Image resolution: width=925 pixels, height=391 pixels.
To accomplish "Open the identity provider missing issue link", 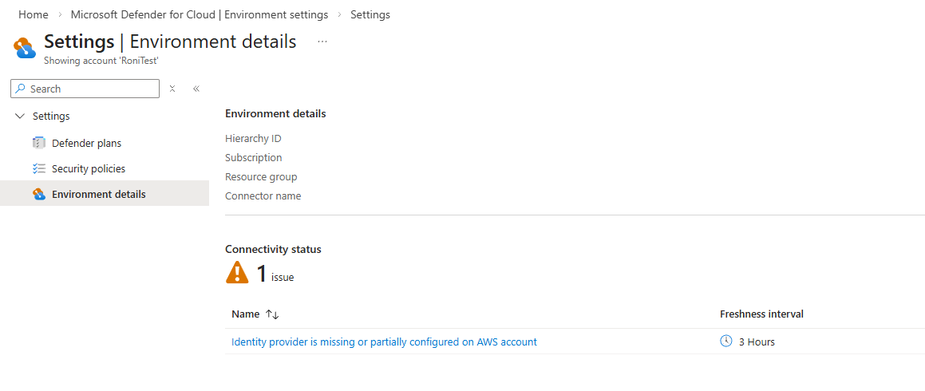I will (384, 342).
